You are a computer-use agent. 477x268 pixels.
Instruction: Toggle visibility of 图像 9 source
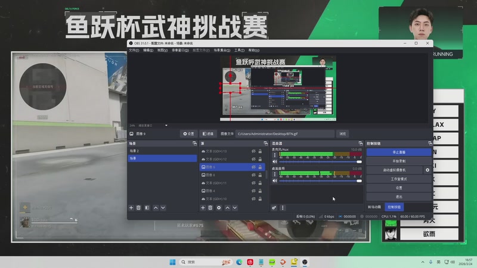point(253,167)
